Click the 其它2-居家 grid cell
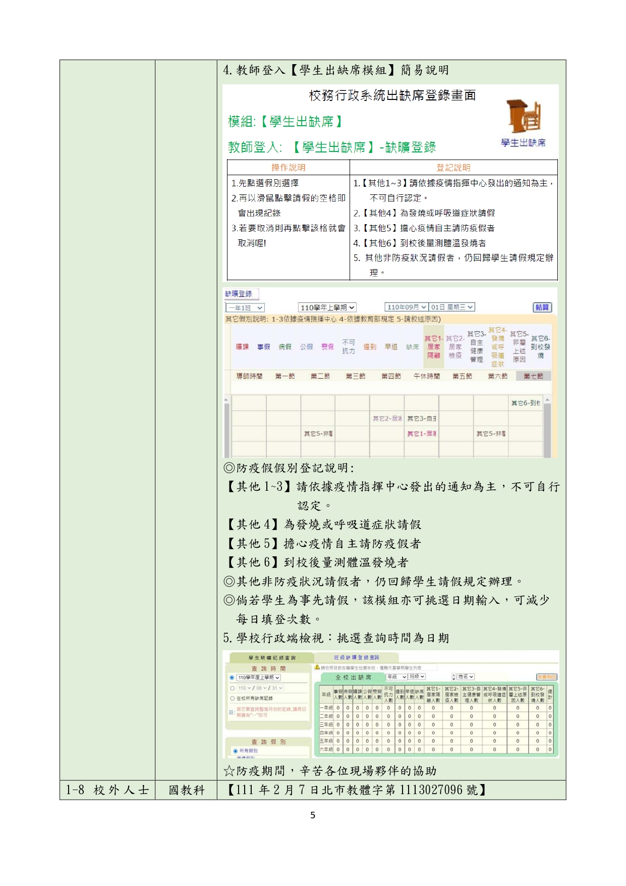This screenshot has width=626, height=886. pos(387,419)
